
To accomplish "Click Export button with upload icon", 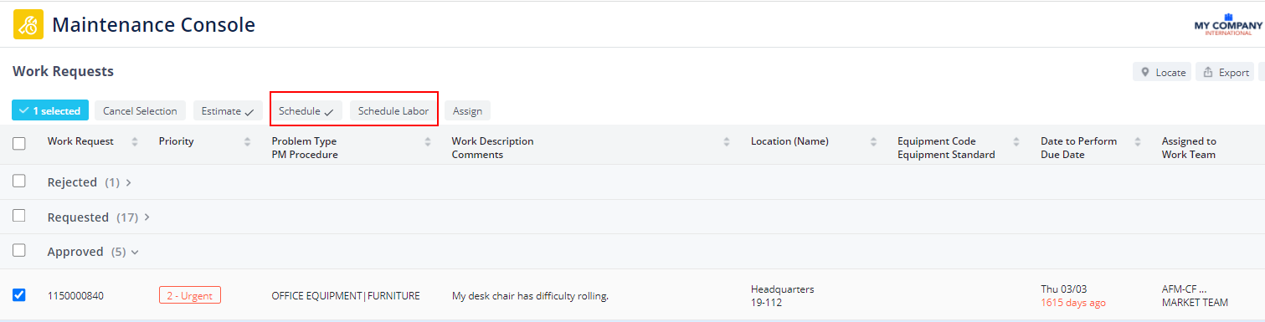I will 1225,73.
